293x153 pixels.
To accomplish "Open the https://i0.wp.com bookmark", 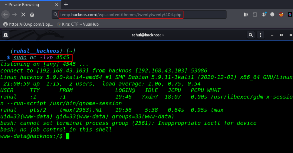I will (x=28, y=24).
